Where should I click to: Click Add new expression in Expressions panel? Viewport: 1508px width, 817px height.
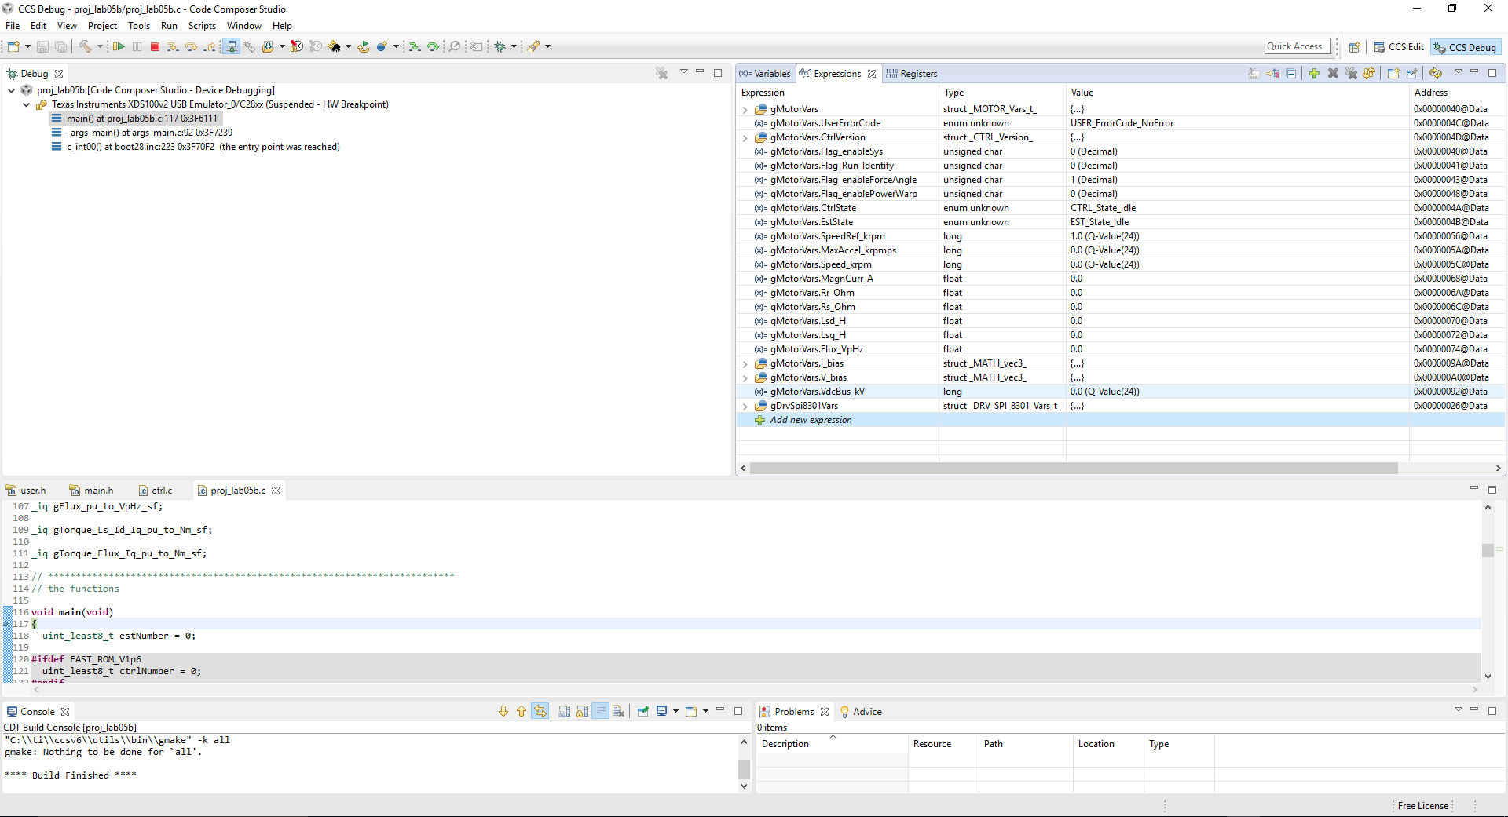pos(811,420)
